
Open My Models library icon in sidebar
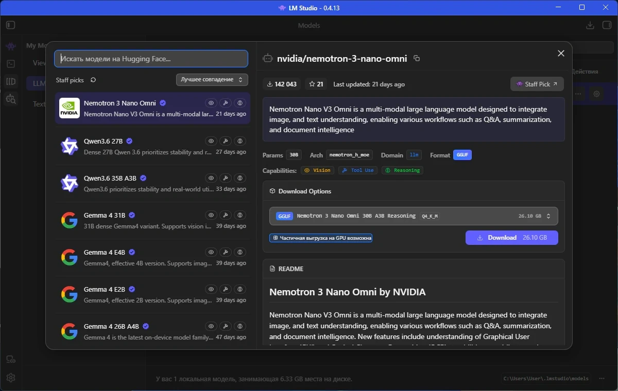coord(11,81)
